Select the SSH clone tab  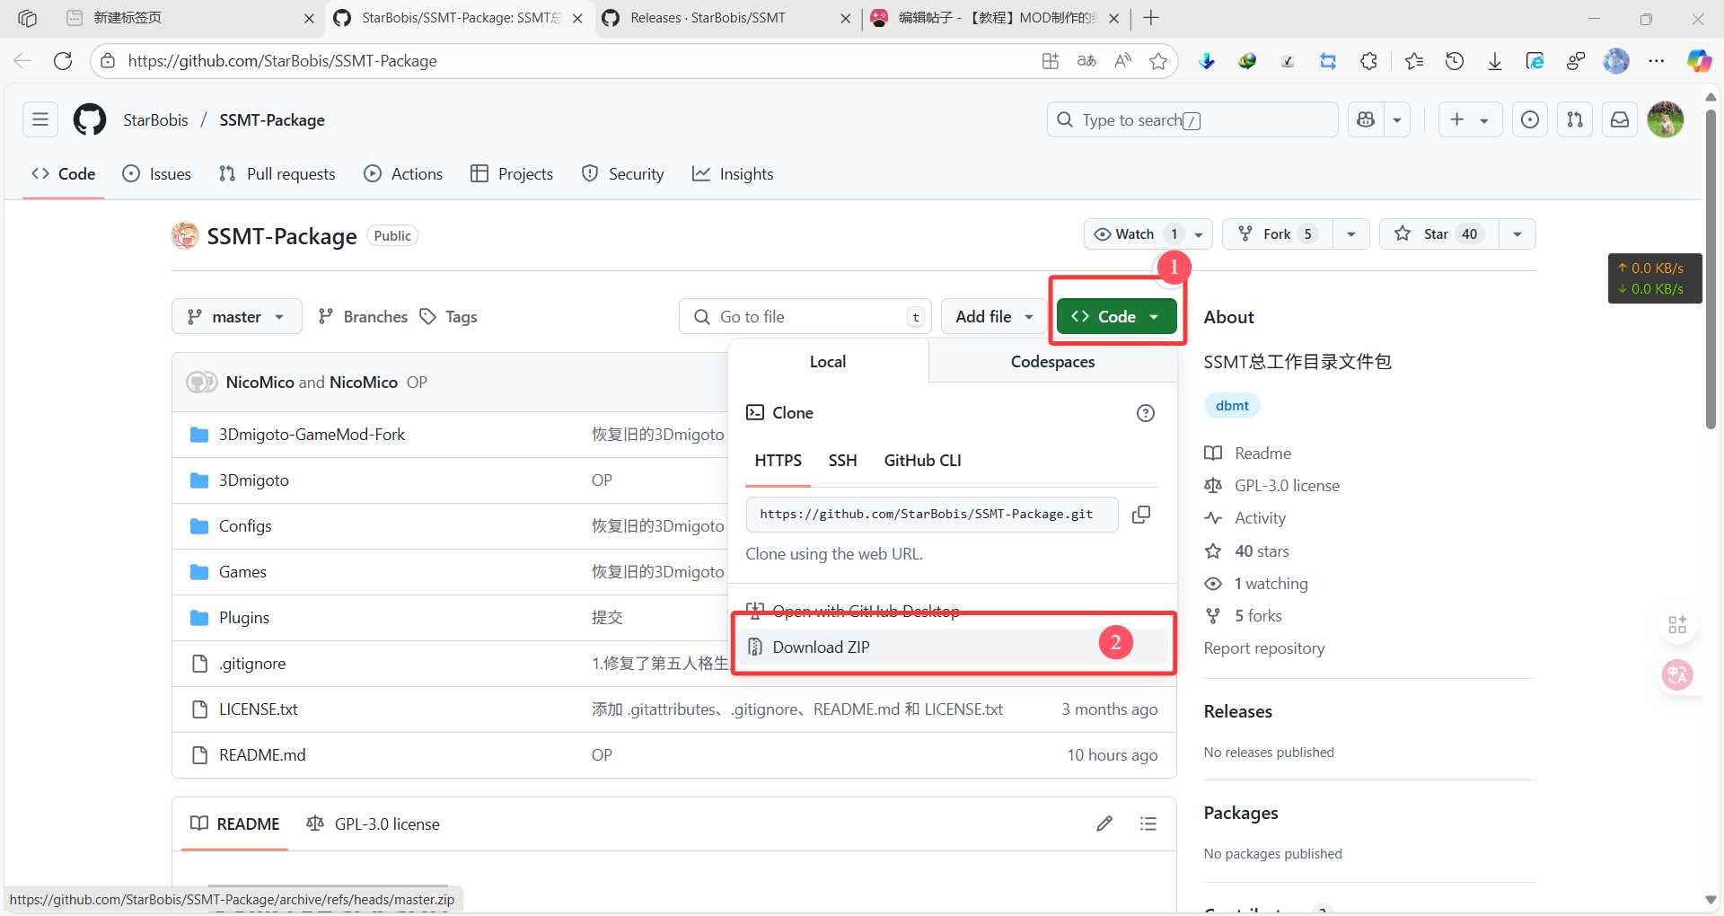842,461
